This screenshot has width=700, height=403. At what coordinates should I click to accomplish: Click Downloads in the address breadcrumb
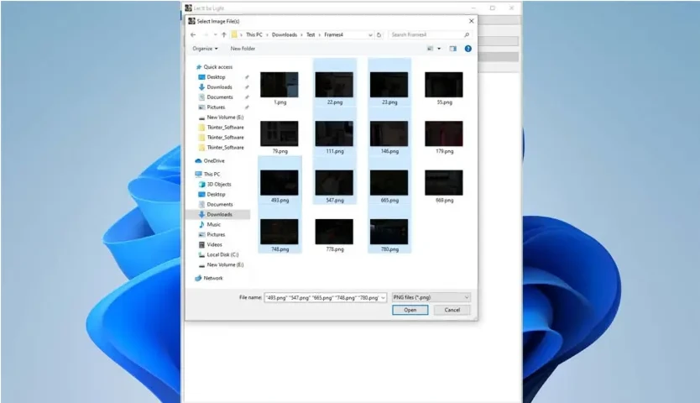click(285, 34)
